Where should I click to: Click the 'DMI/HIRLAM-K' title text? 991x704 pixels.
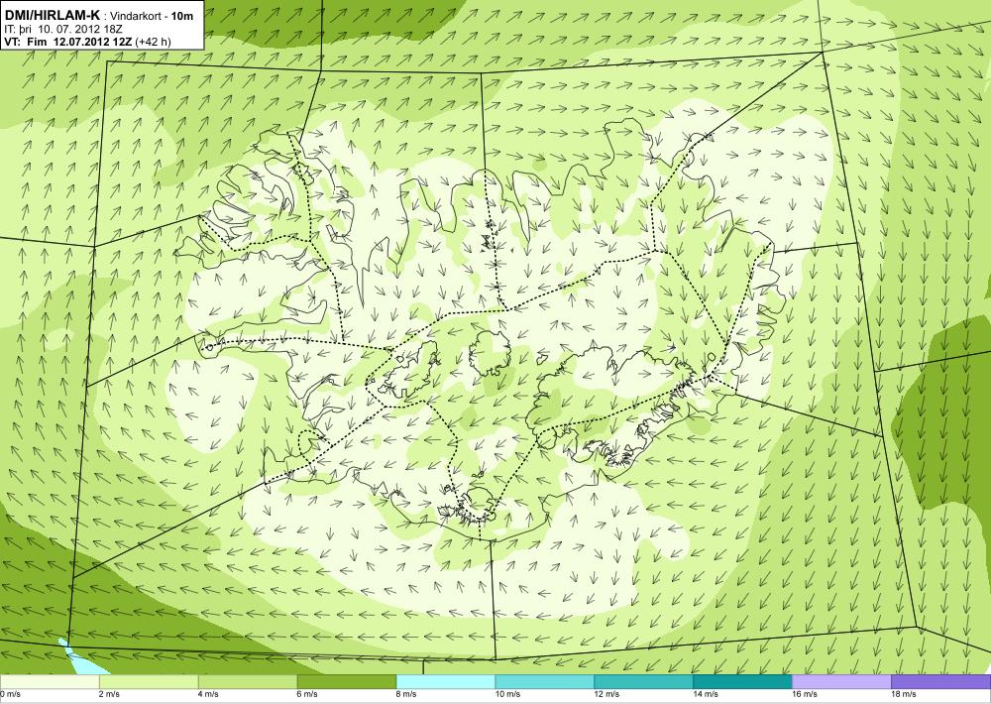pyautogui.click(x=52, y=16)
